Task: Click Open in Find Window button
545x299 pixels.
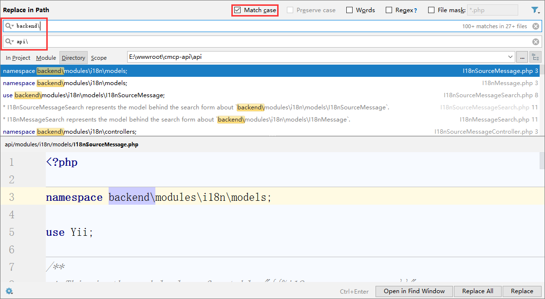Action: [x=414, y=291]
